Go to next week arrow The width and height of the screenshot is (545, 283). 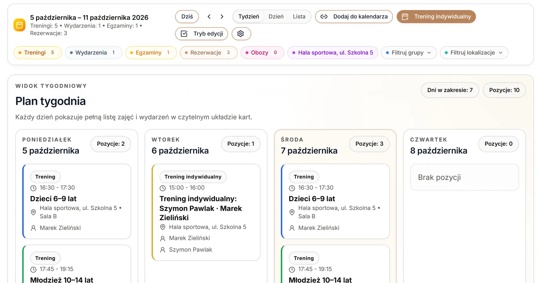pyautogui.click(x=222, y=17)
